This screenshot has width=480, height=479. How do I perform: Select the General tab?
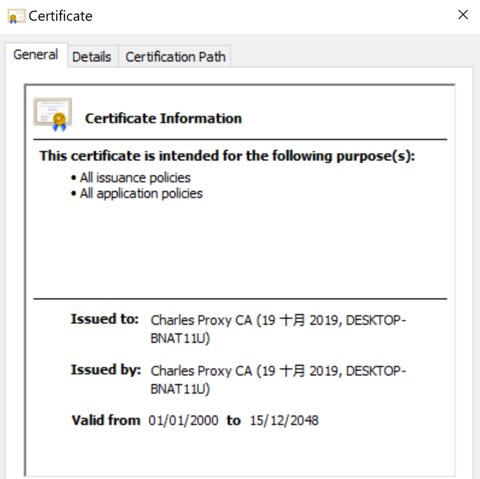pyautogui.click(x=36, y=55)
